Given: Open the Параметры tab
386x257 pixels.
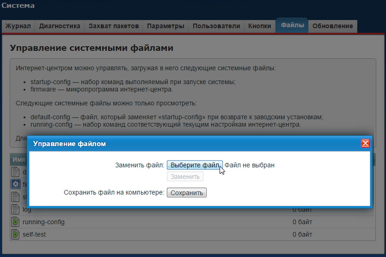Looking at the screenshot, I should click(165, 26).
